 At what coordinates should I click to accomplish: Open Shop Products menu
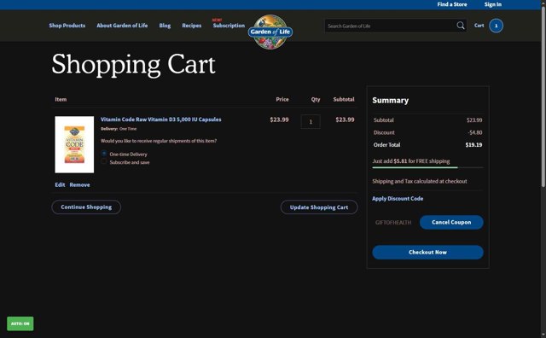67,26
